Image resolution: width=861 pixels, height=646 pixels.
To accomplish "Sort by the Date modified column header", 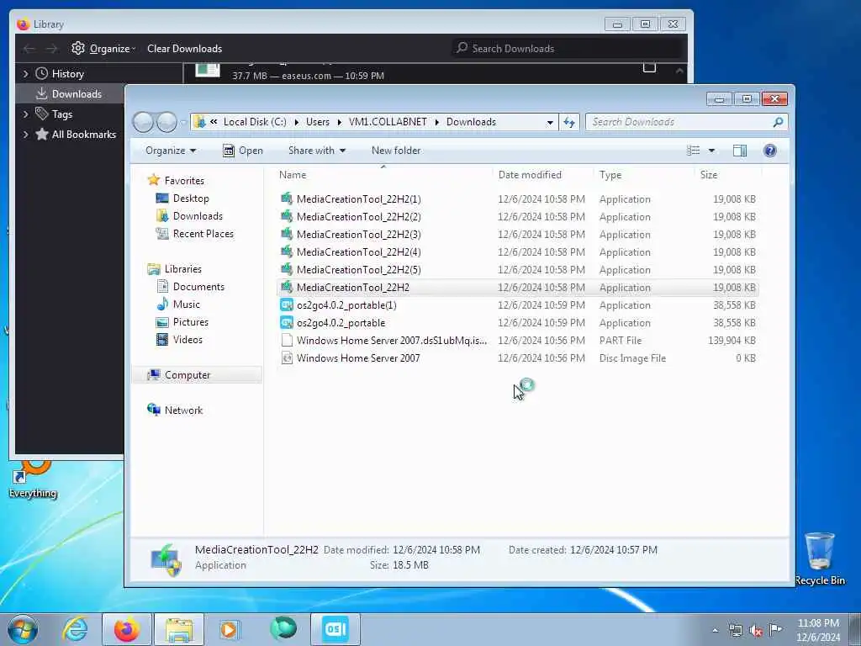I will pos(543,175).
